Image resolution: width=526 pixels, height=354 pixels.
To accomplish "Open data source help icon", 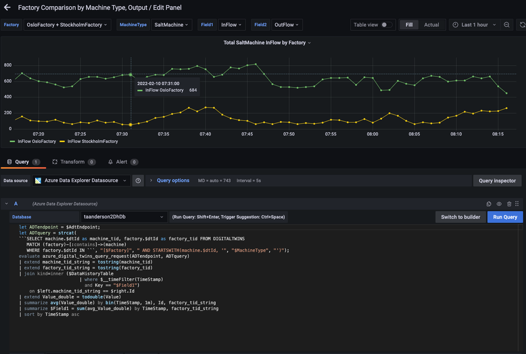I will click(138, 181).
